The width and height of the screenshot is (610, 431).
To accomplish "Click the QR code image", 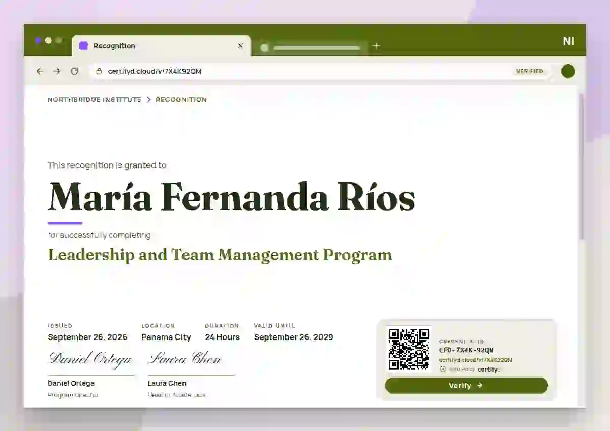I will point(409,349).
